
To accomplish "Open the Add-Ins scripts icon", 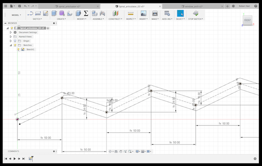I will click(167, 14).
